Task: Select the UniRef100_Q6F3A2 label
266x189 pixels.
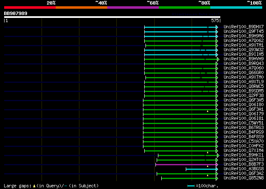Action: pyautogui.click(x=244, y=174)
